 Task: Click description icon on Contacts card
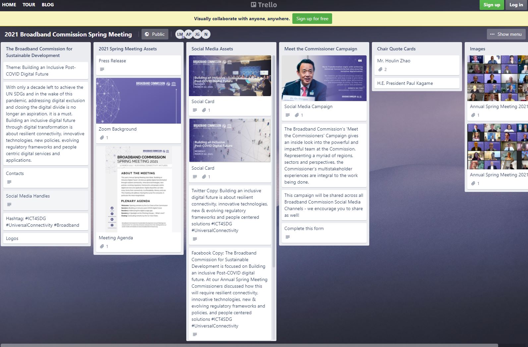[x=9, y=182]
